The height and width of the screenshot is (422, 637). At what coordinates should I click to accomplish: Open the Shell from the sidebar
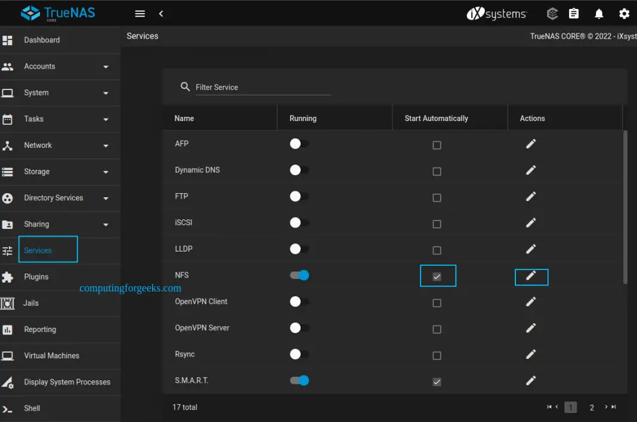(x=32, y=408)
